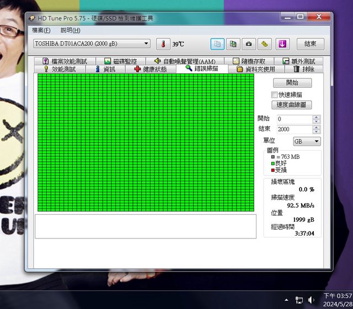Image resolution: width=353 pixels, height=309 pixels.
Task: Click the copy info to clipboard icon
Action: coord(217,44)
